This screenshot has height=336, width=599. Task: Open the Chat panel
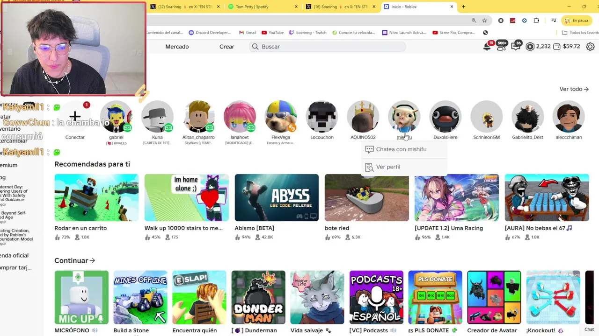pos(589,329)
